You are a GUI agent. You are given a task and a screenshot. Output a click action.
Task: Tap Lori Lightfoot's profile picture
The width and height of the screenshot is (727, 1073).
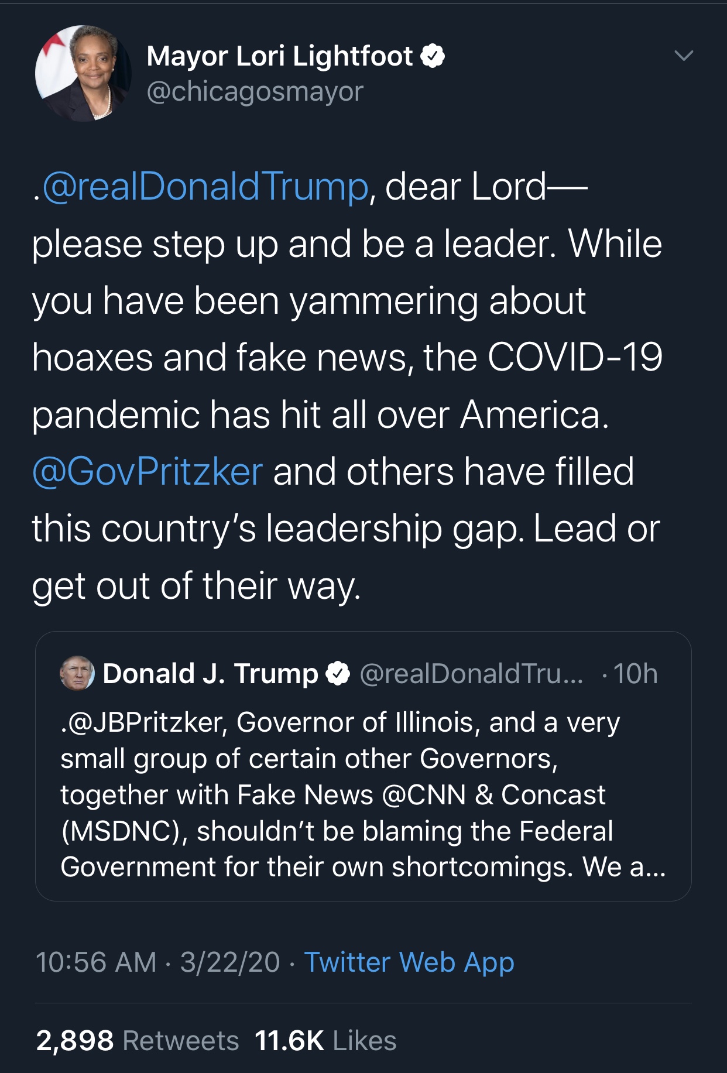point(83,74)
